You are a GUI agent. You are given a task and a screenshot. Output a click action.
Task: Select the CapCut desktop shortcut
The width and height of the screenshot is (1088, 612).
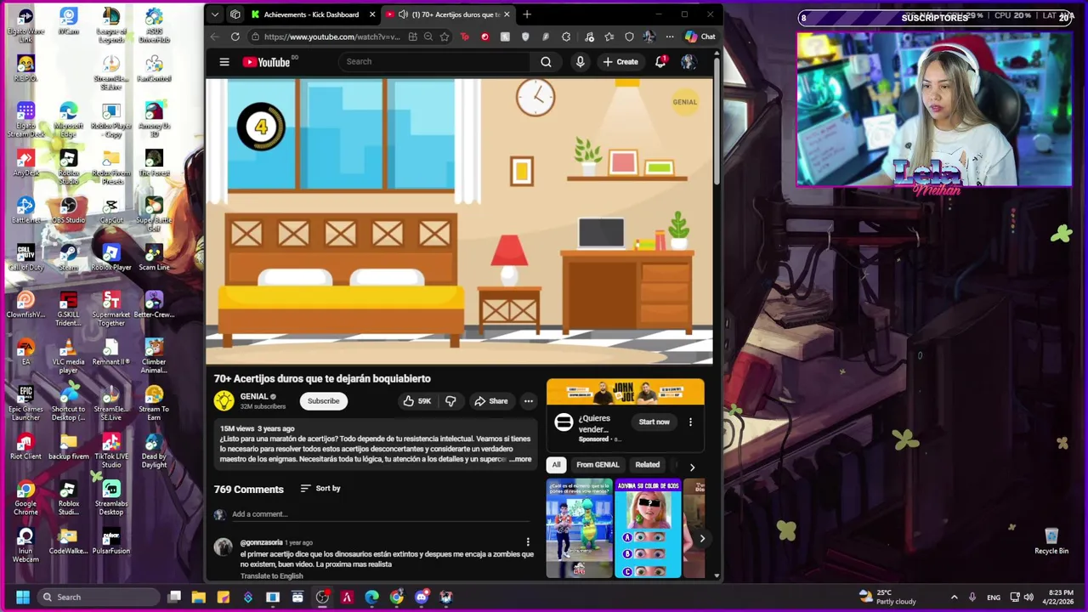click(x=111, y=210)
